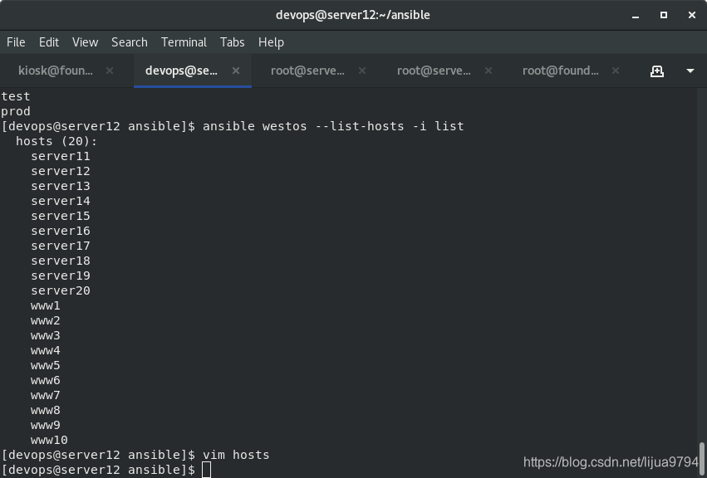The height and width of the screenshot is (478, 707).
Task: Switch to the kiosk@foun... tab
Action: pos(56,71)
